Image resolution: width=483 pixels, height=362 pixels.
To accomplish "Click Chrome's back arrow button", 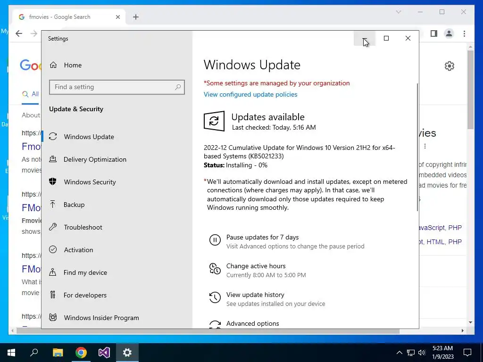I will pos(19,33).
